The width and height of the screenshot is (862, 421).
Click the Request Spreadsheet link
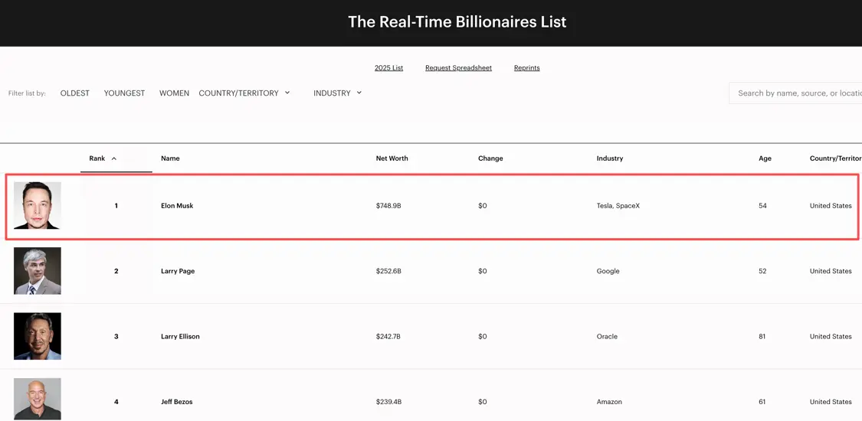(x=458, y=68)
